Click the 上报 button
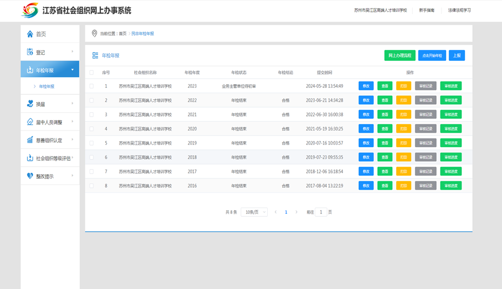 [x=457, y=56]
